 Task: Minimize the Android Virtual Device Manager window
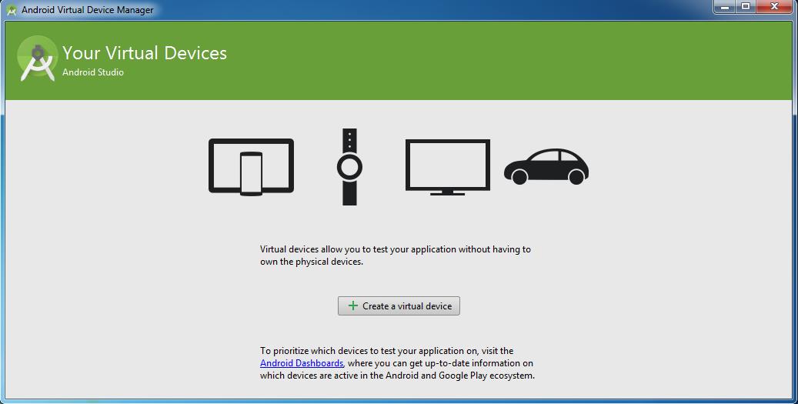[724, 7]
